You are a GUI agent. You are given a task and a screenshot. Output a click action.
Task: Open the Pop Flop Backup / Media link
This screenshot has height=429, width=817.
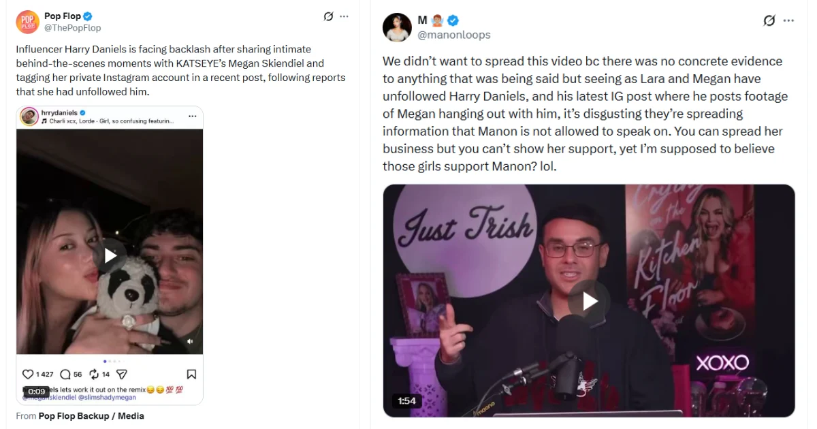[91, 415]
